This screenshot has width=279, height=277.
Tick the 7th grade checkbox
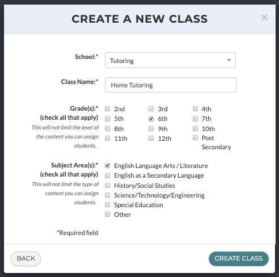point(195,119)
